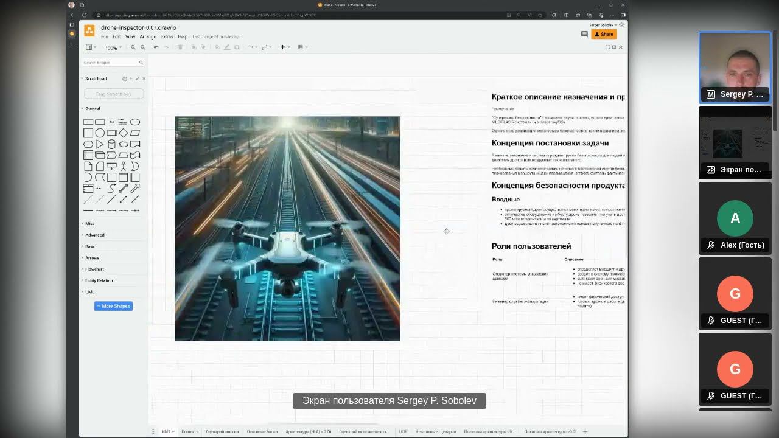Close the Scratchpad panel

144,78
